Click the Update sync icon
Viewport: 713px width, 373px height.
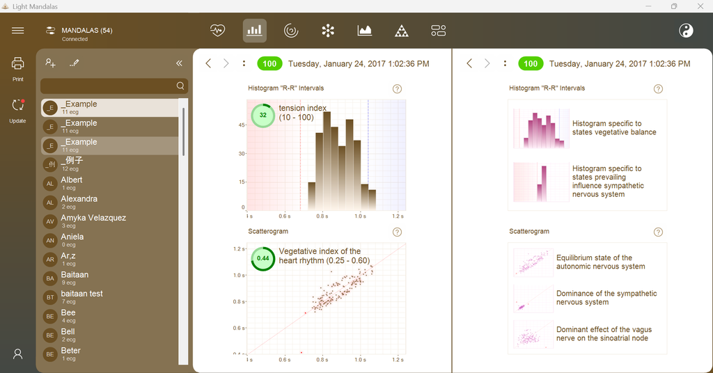point(17,111)
